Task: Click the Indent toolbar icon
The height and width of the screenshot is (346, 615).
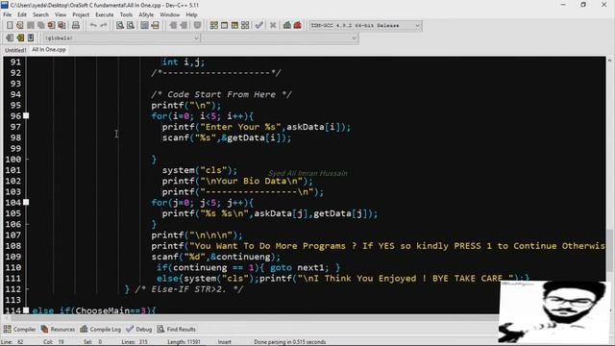Action: click(x=173, y=26)
